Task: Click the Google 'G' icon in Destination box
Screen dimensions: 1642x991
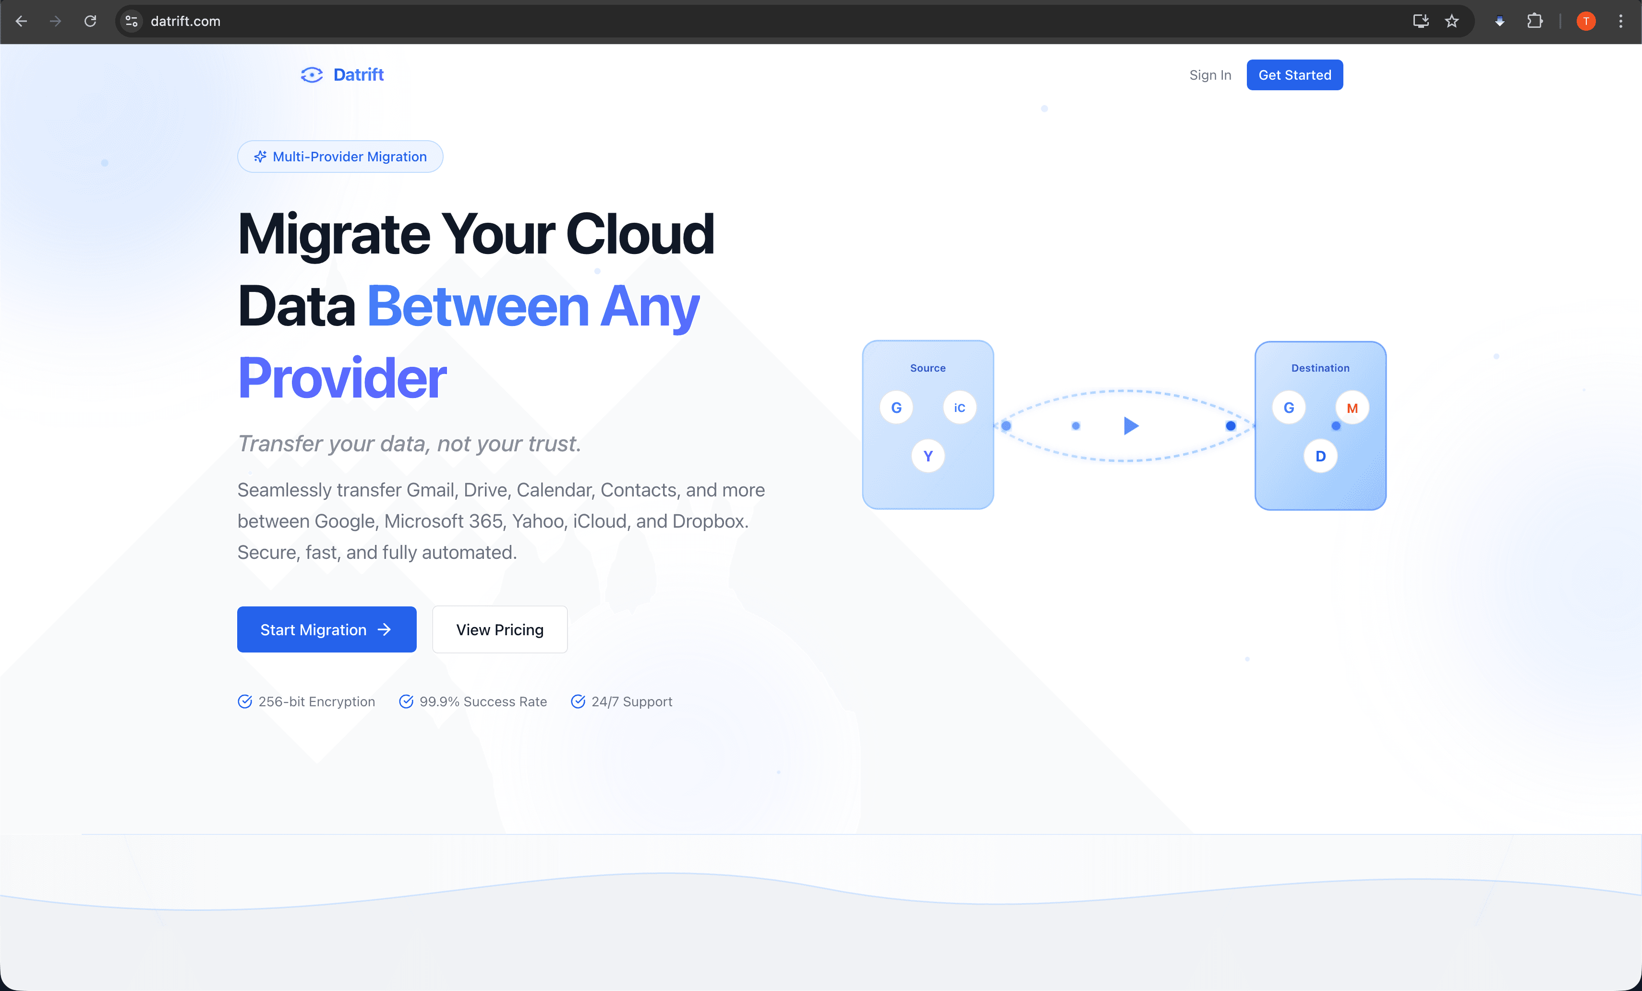Action: pos(1289,407)
